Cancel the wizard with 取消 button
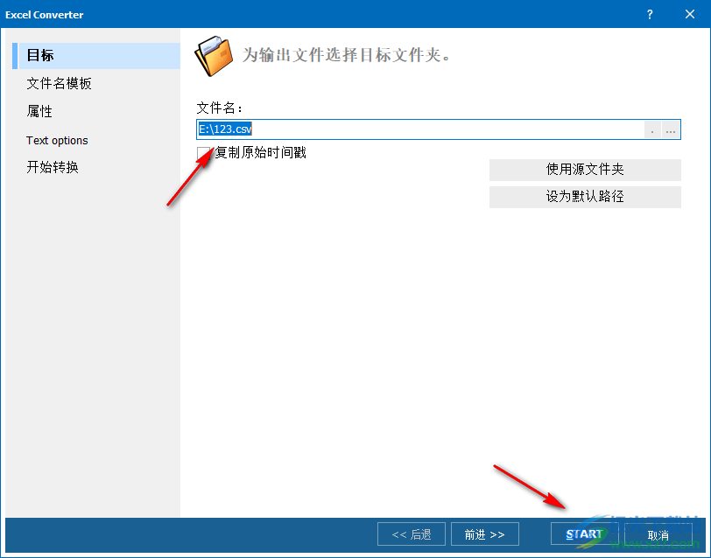The image size is (711, 558). (658, 535)
